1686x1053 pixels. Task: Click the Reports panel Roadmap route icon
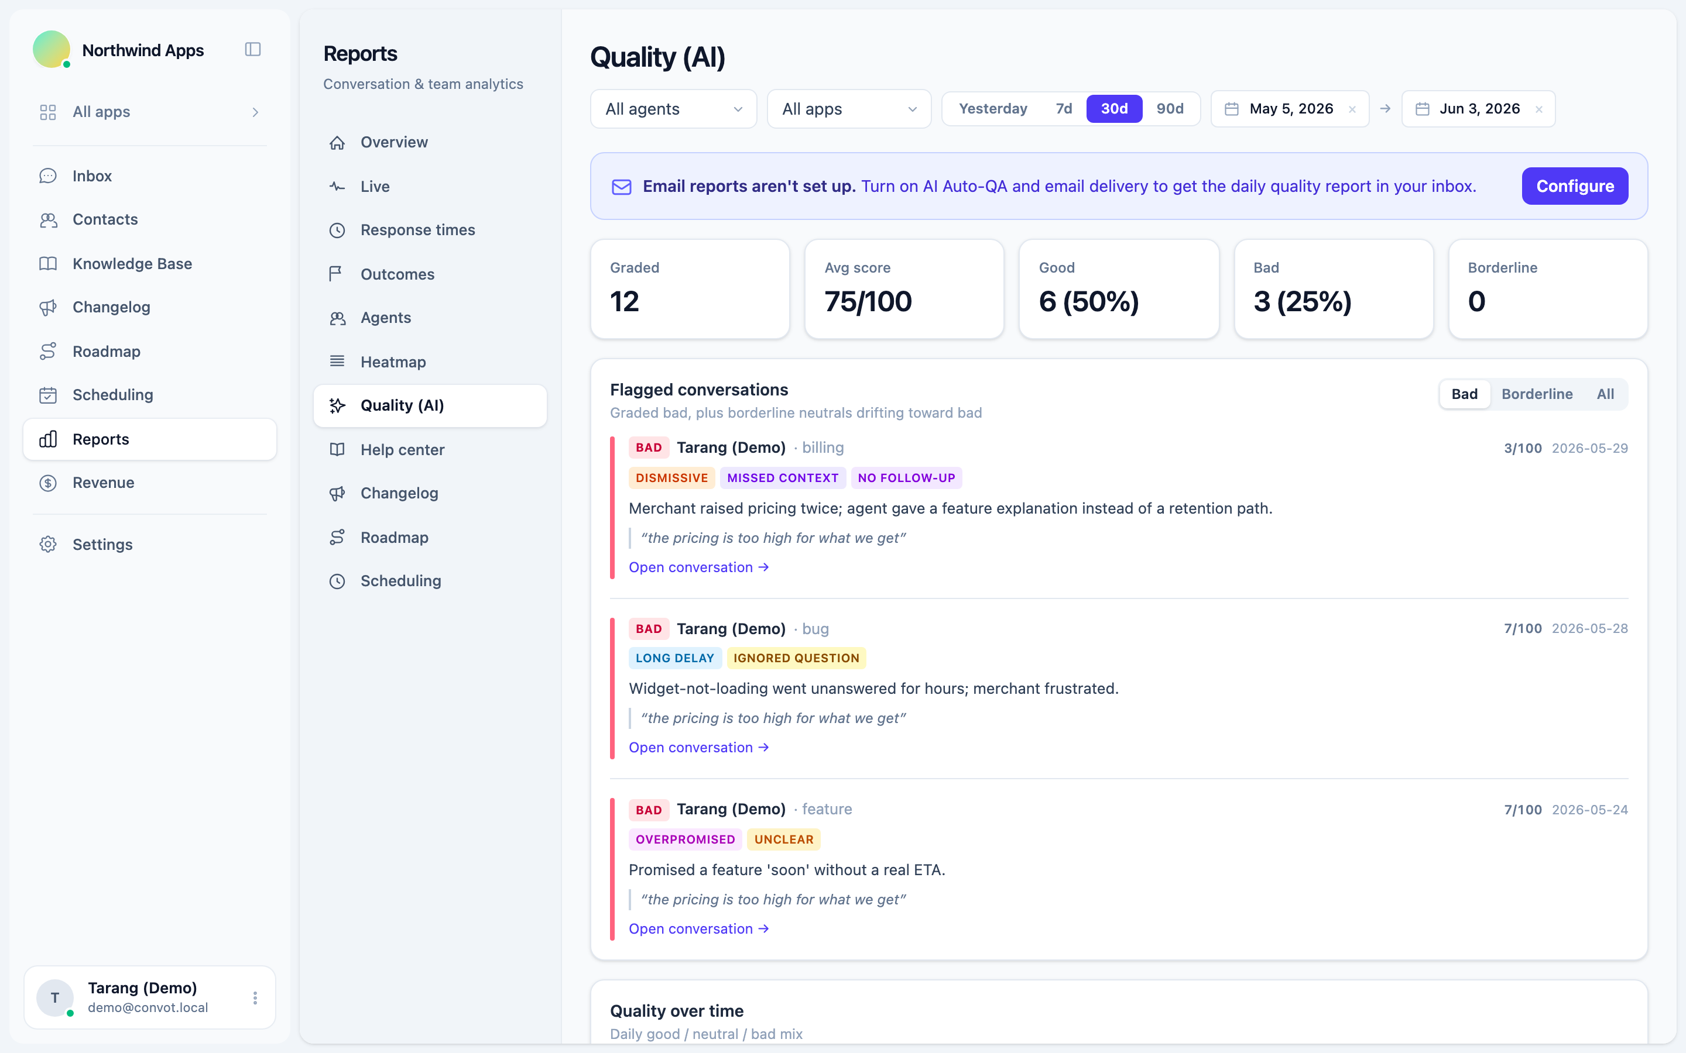337,538
